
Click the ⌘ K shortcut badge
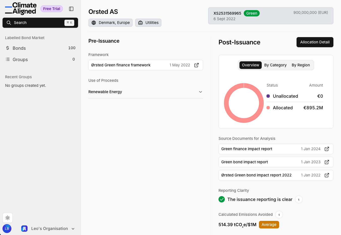(69, 23)
